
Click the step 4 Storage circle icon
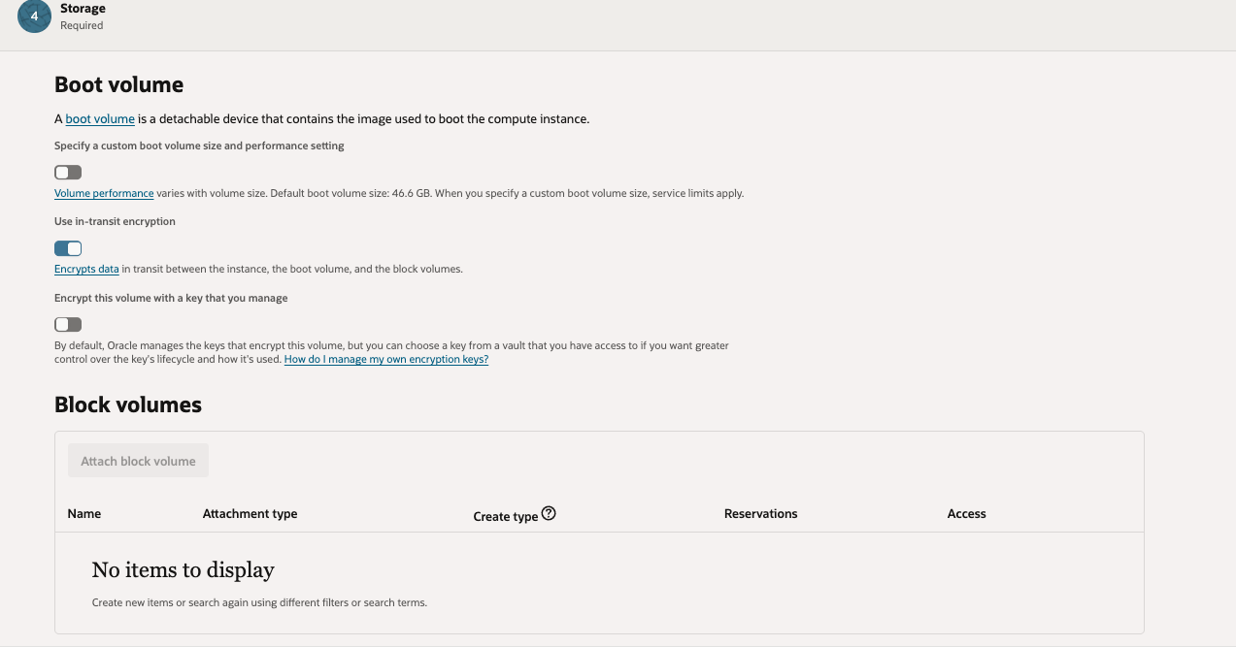coord(34,16)
